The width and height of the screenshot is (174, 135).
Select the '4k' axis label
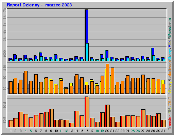pos(5,32)
